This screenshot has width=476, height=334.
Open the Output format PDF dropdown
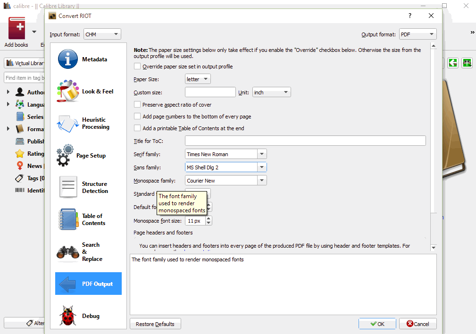418,34
